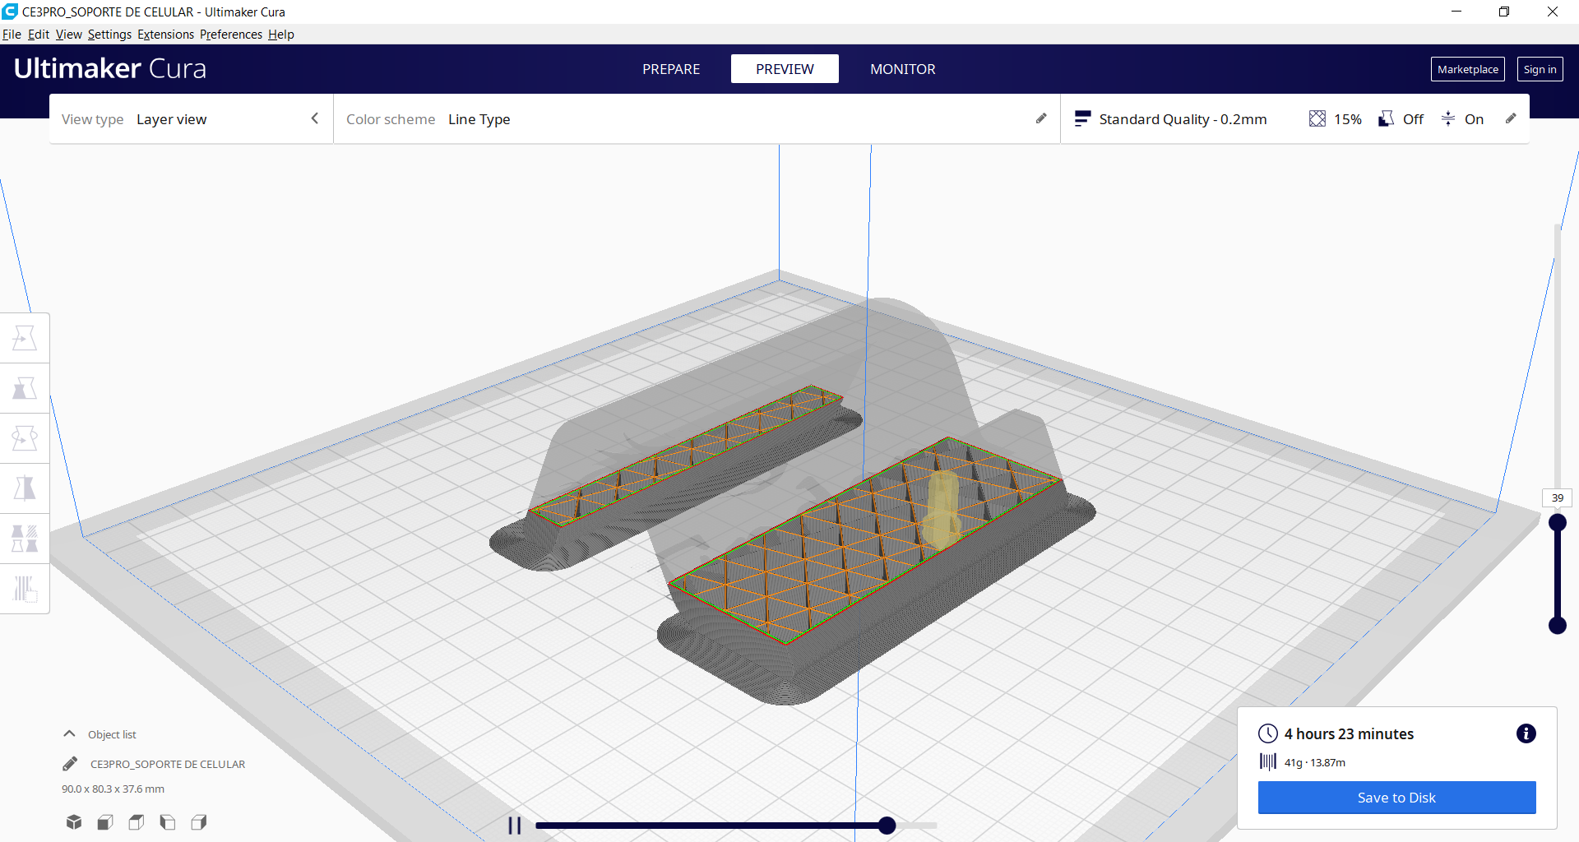Screen dimensions: 1579x842
Task: Open the Extensions menu
Action: (165, 35)
